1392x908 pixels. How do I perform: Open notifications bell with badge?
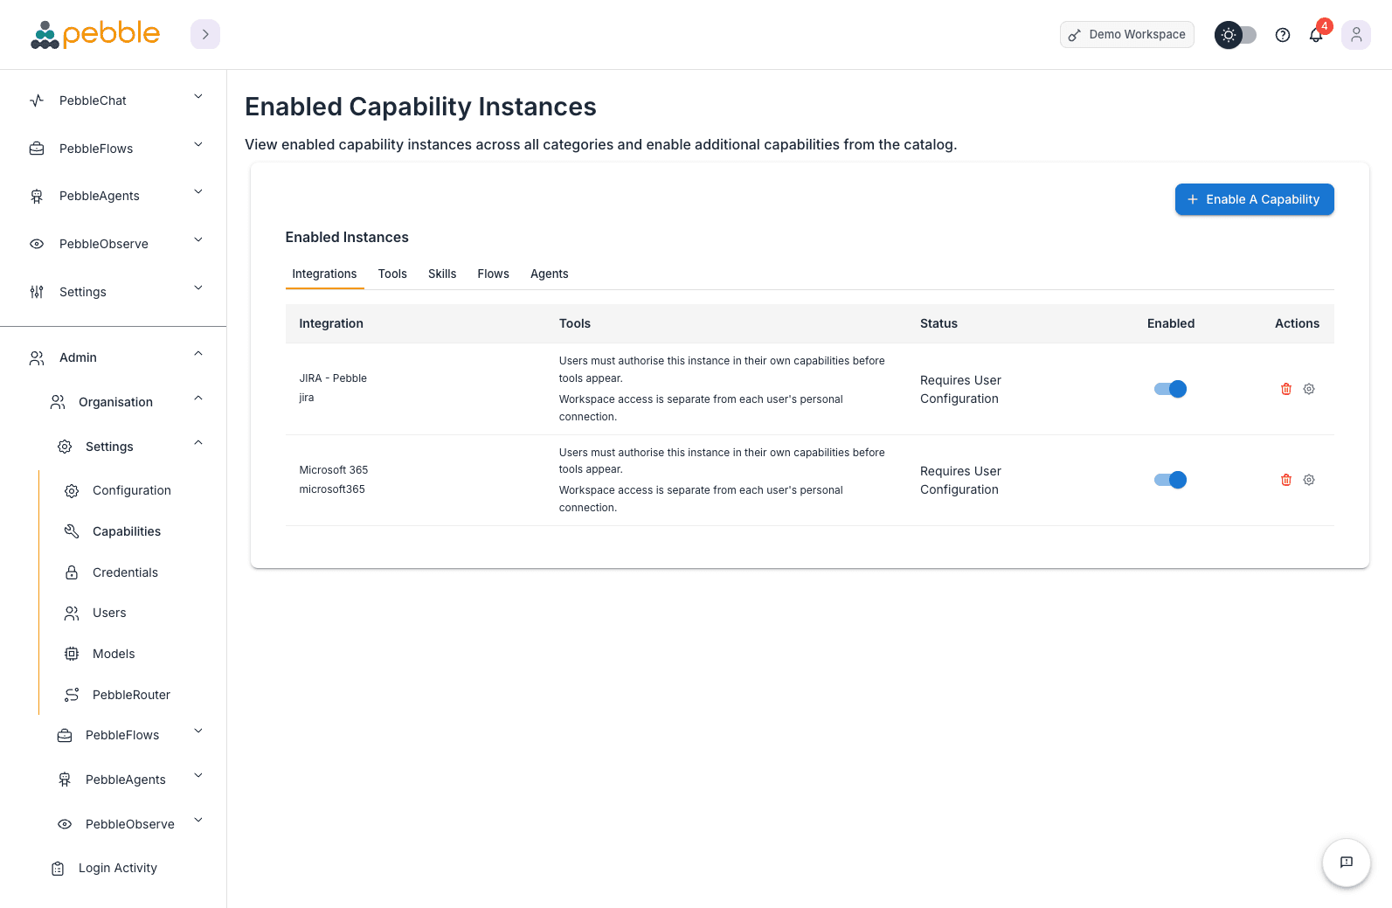pos(1316,35)
